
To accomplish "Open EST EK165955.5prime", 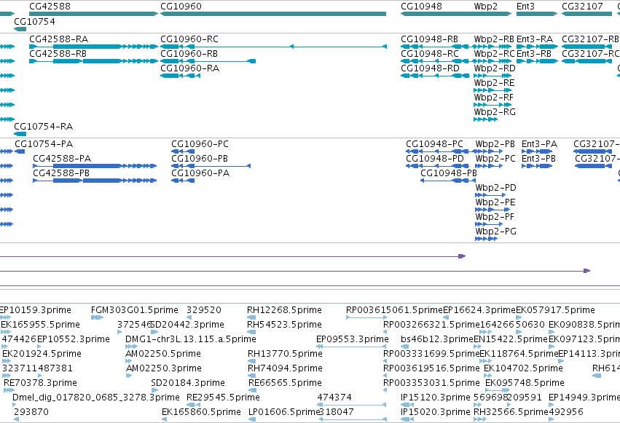I will pos(40,325).
